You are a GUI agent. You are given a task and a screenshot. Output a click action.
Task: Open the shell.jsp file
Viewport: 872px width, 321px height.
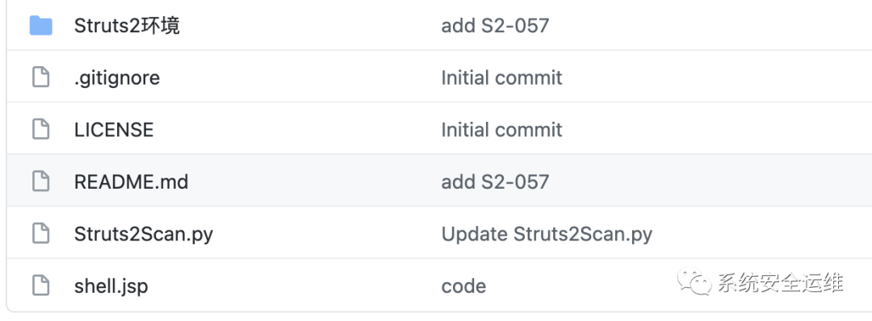click(111, 286)
